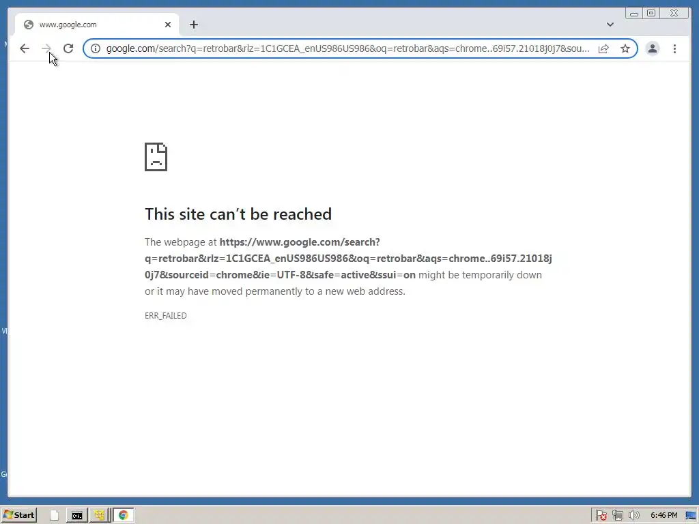
Task: Show desktop using tray corner icon
Action: click(x=691, y=516)
